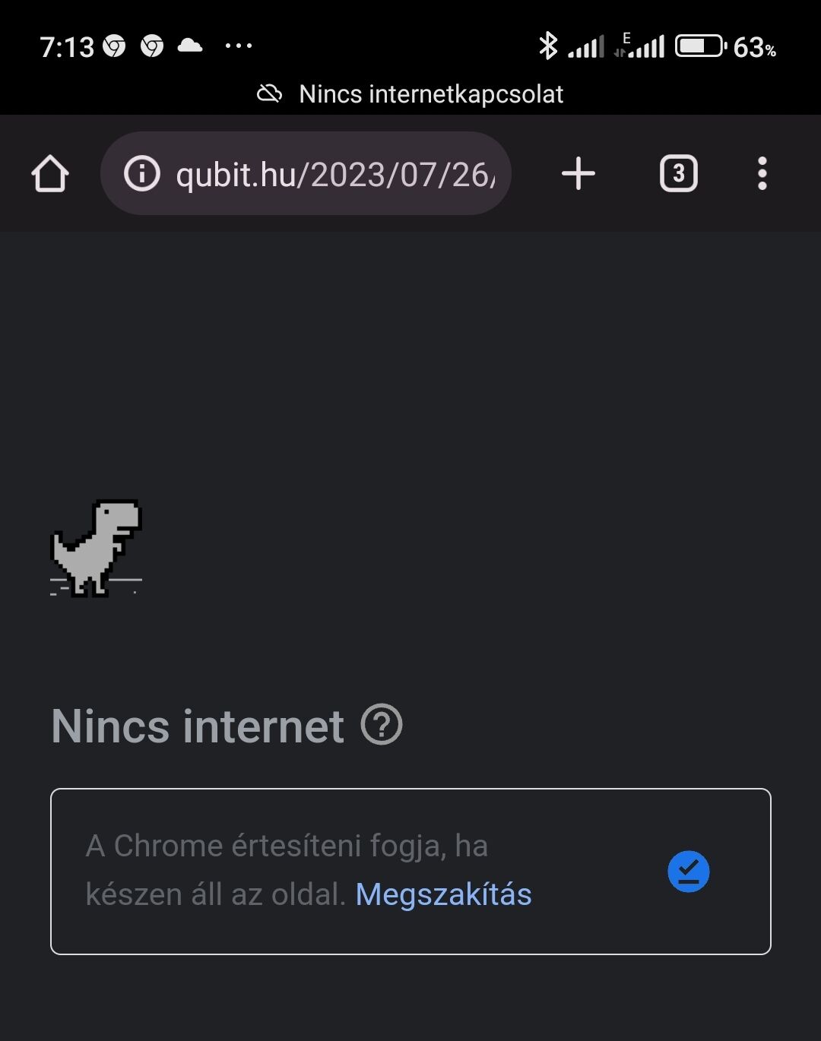Open a new tab with plus icon
This screenshot has height=1041, width=821.
tap(579, 174)
